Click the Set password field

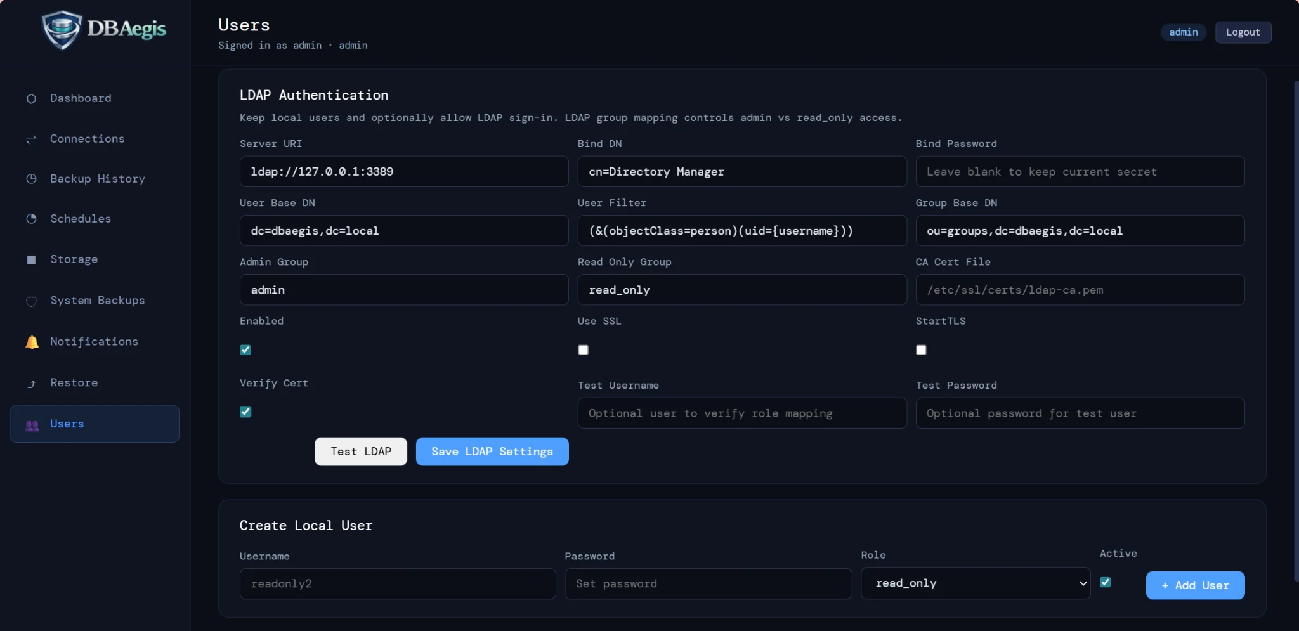[x=708, y=584]
